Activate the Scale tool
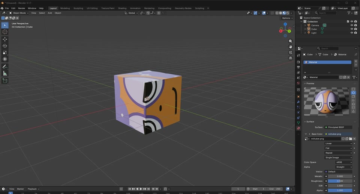The width and height of the screenshot is (360, 194). click(x=5, y=53)
